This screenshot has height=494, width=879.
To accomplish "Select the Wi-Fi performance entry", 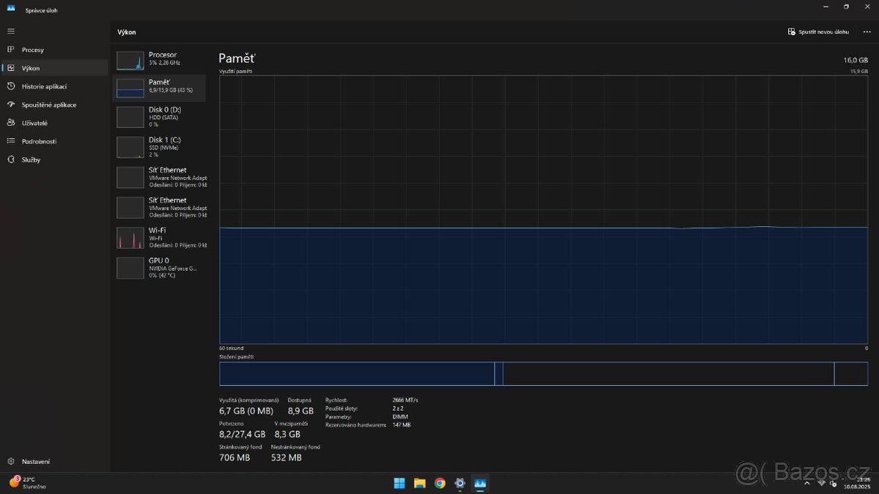I will pos(160,237).
